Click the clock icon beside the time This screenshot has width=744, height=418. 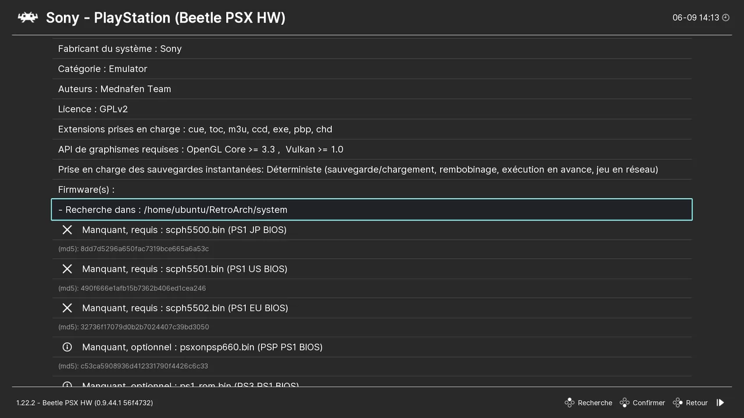[725, 17]
